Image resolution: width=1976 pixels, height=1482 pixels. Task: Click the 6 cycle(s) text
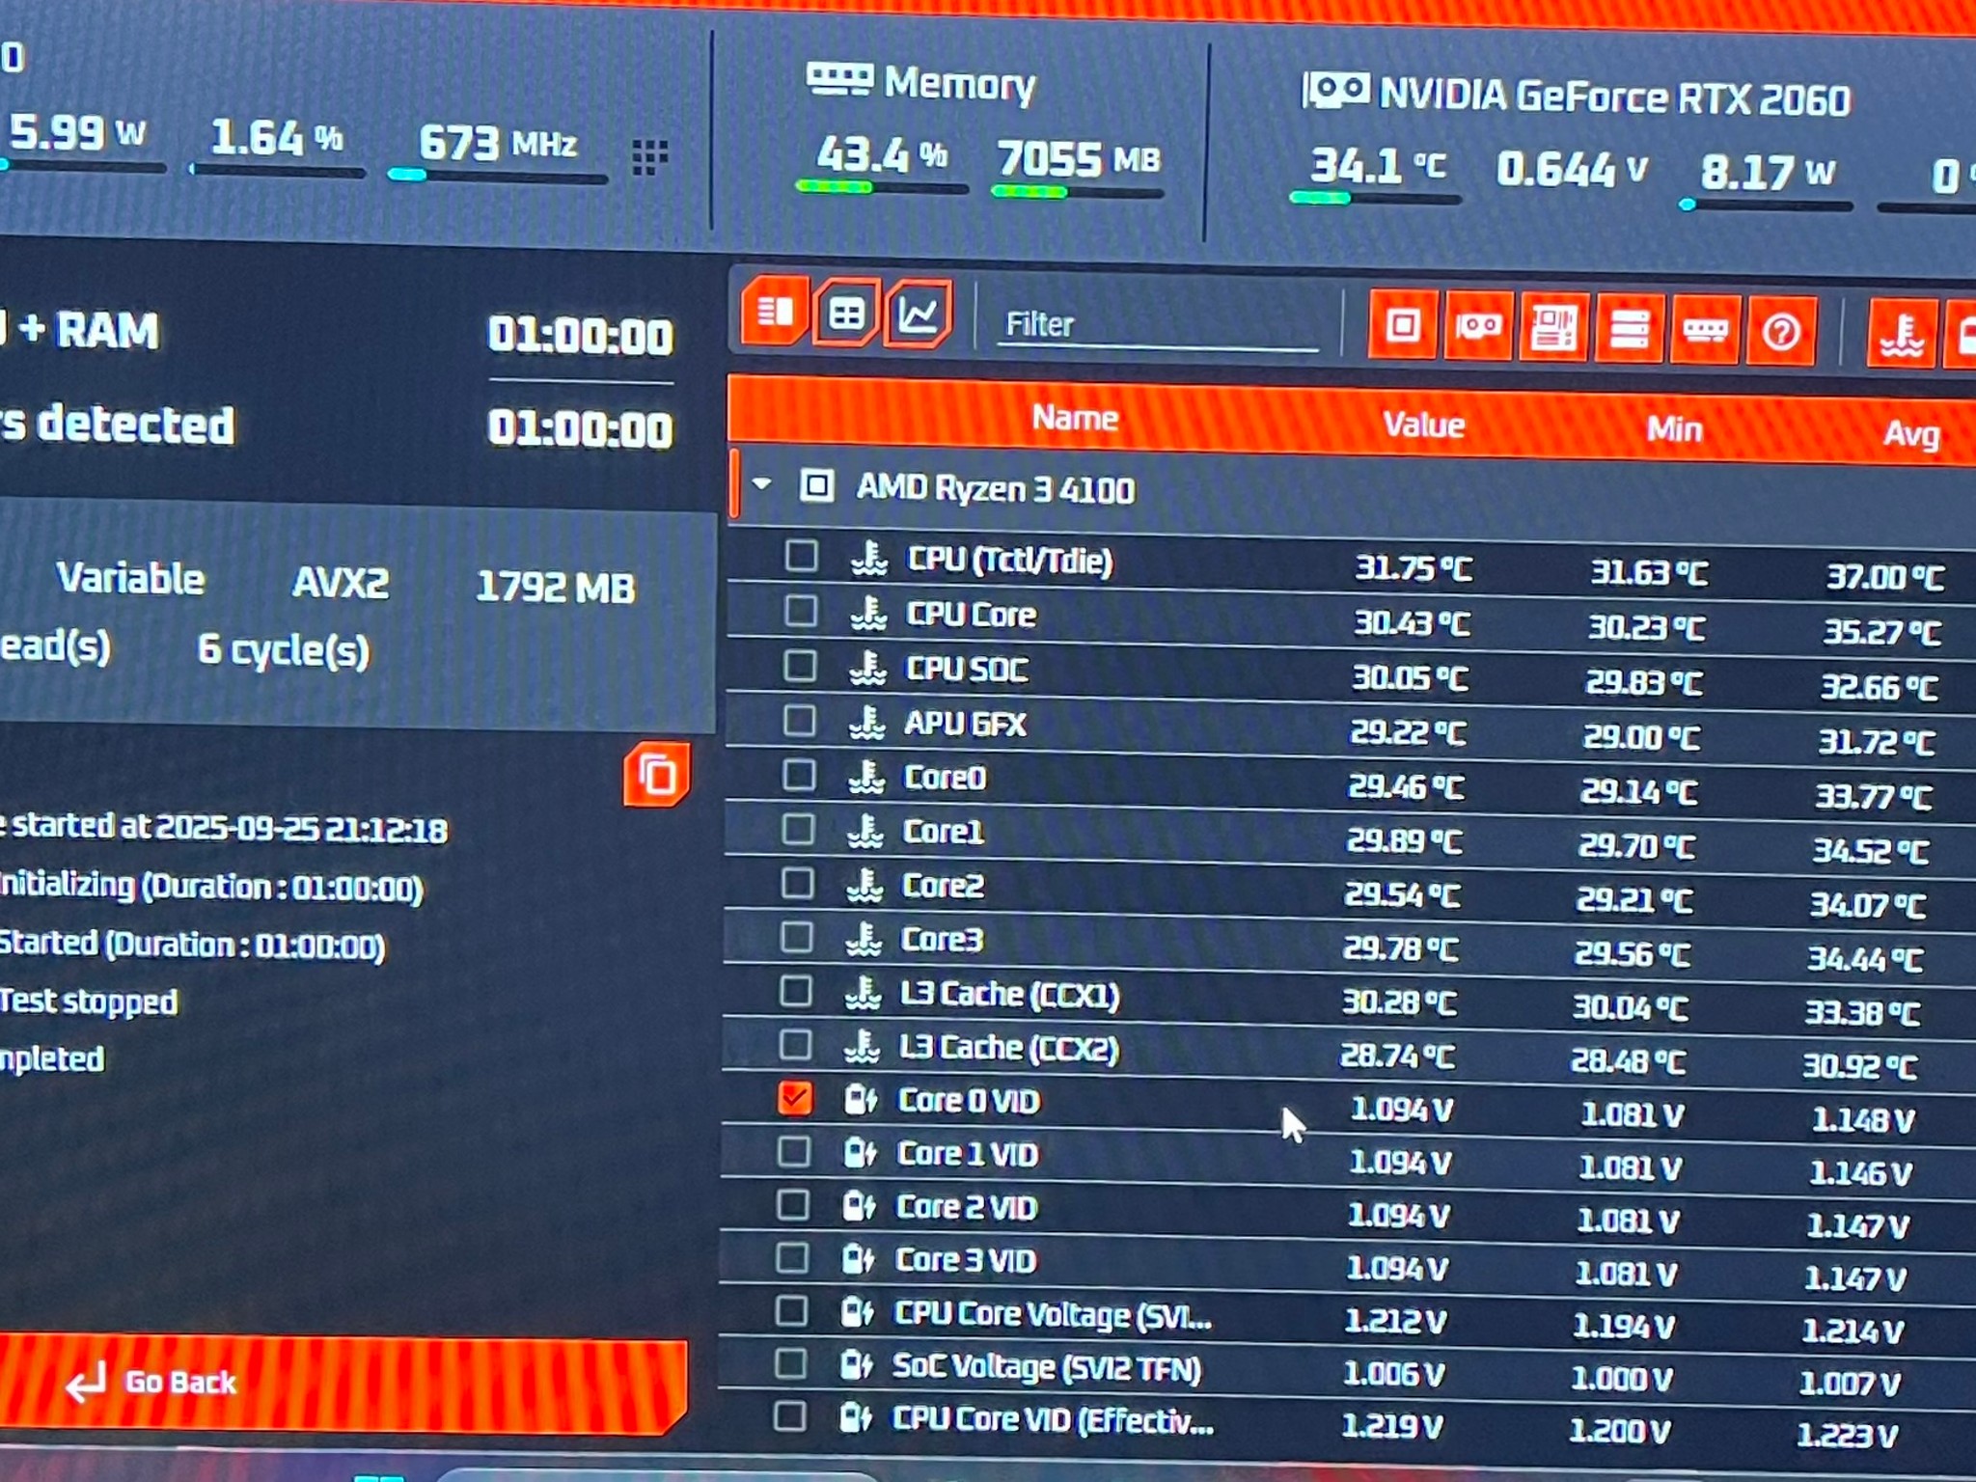point(284,650)
